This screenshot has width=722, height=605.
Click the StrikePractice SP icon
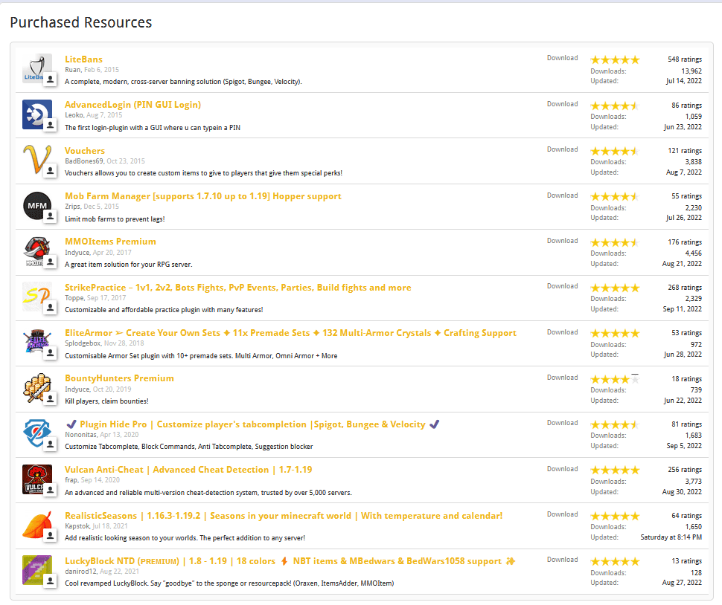point(36,297)
